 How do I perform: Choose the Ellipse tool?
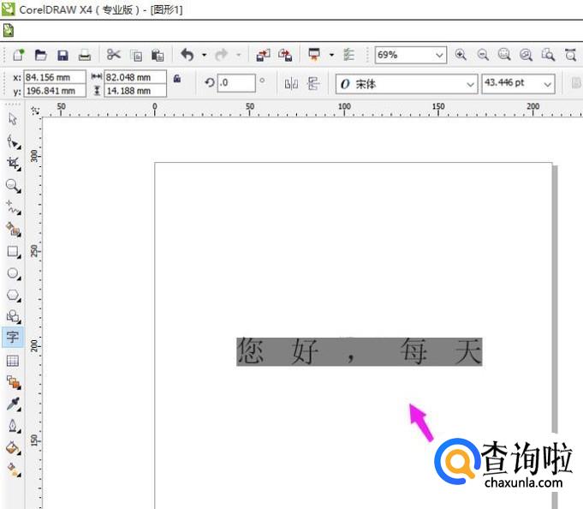[x=13, y=273]
